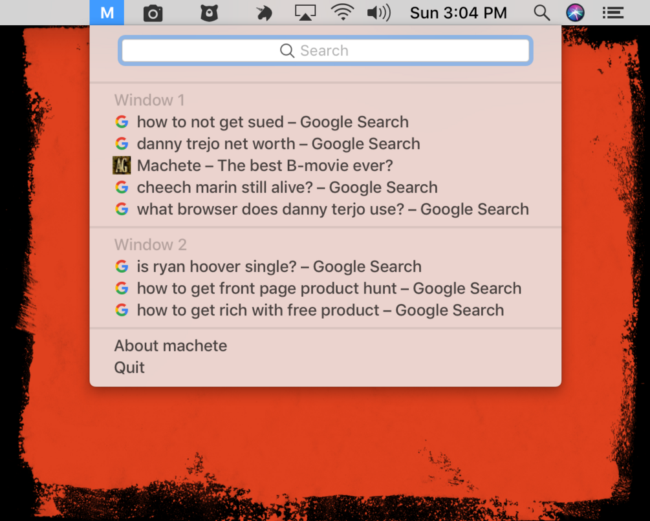The width and height of the screenshot is (650, 521).
Task: Click Google favicon beside 'is ryan hoover single?'
Action: pos(122,266)
